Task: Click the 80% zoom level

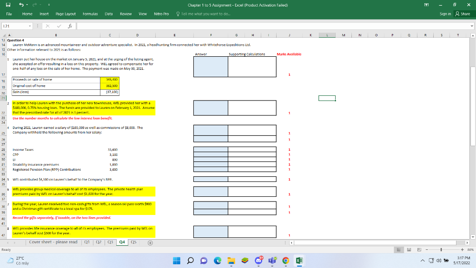Action: 470,250
